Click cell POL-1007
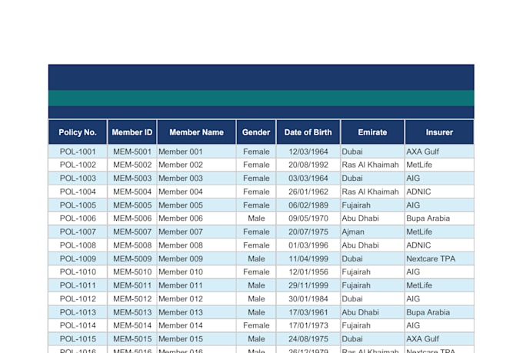 click(78, 231)
